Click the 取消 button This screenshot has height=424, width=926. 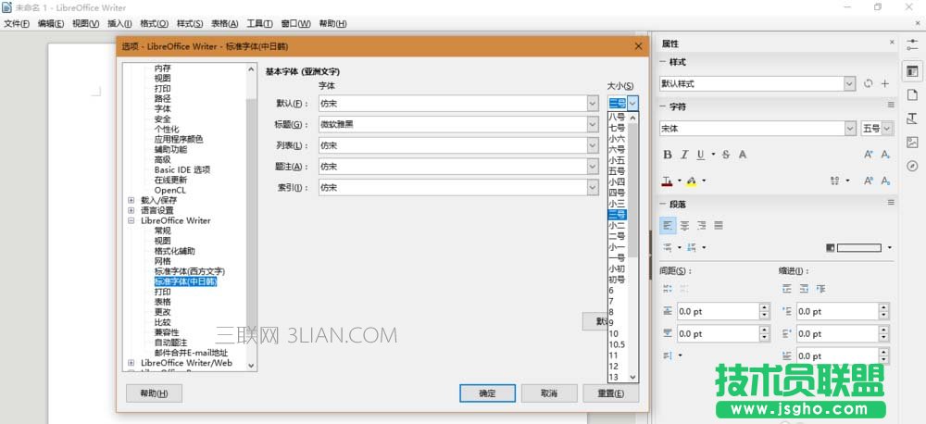coord(549,393)
